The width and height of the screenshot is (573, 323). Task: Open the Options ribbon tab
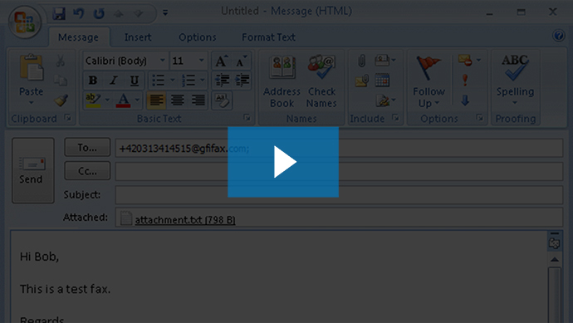tap(198, 37)
